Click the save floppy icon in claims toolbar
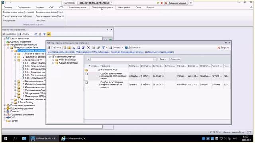The image size is (255, 143). [x=79, y=48]
